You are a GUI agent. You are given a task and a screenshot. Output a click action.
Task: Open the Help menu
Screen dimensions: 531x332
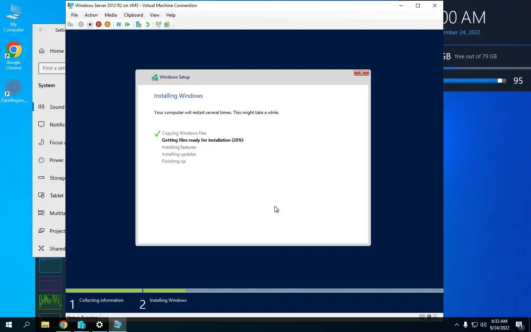pyautogui.click(x=171, y=15)
